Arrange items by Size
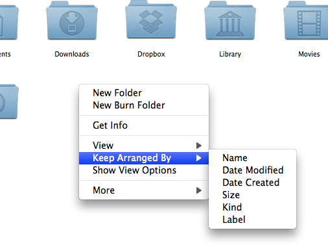This screenshot has height=245, width=328. coord(252,195)
